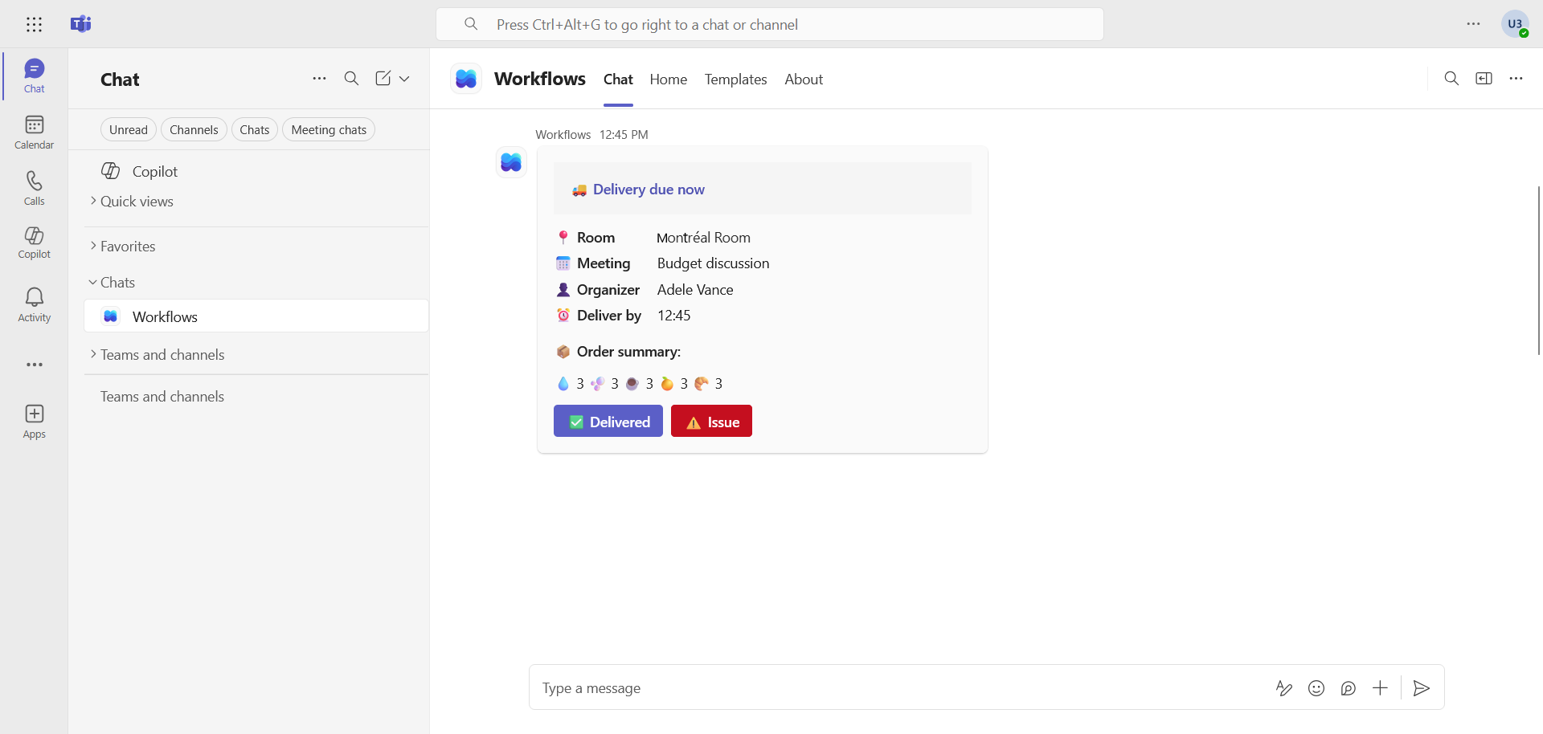
Task: Open more options for Workflows chat
Action: coord(1516,79)
